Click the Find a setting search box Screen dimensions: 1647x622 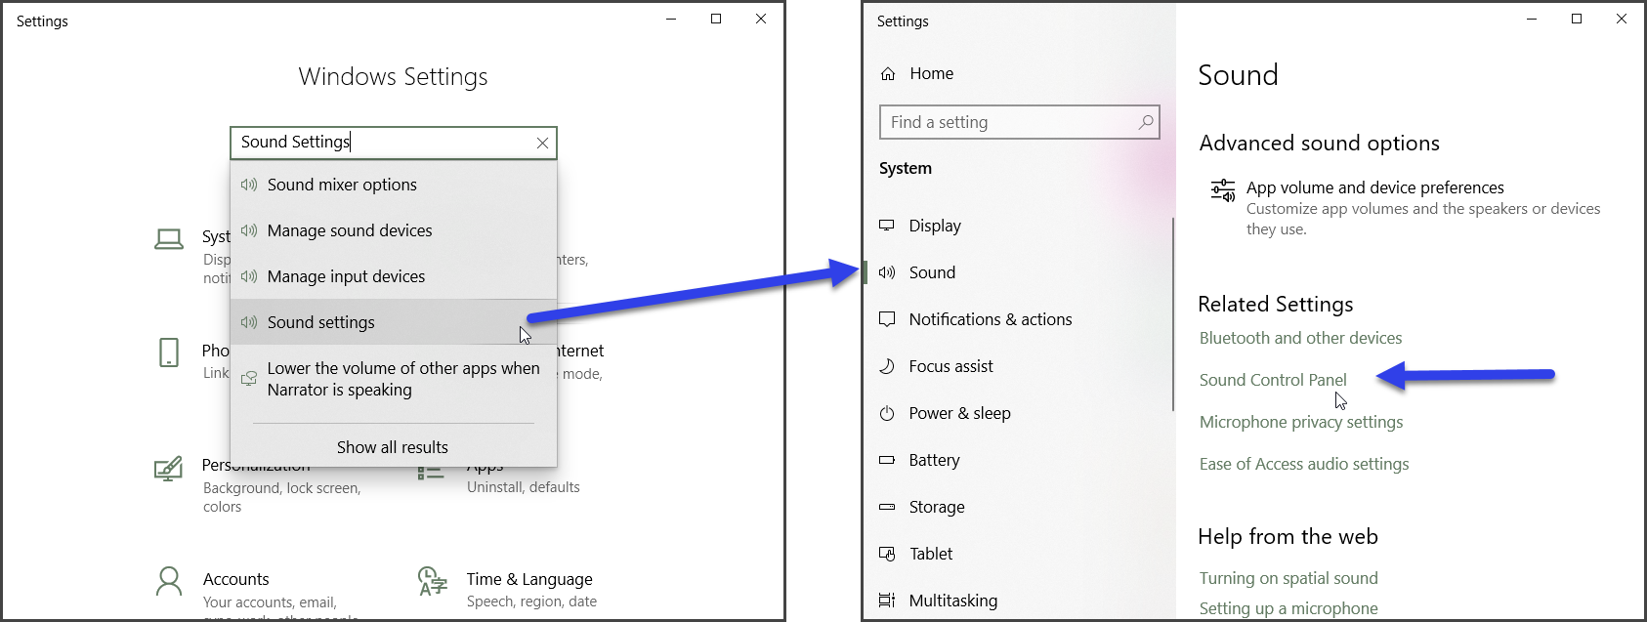[1020, 122]
